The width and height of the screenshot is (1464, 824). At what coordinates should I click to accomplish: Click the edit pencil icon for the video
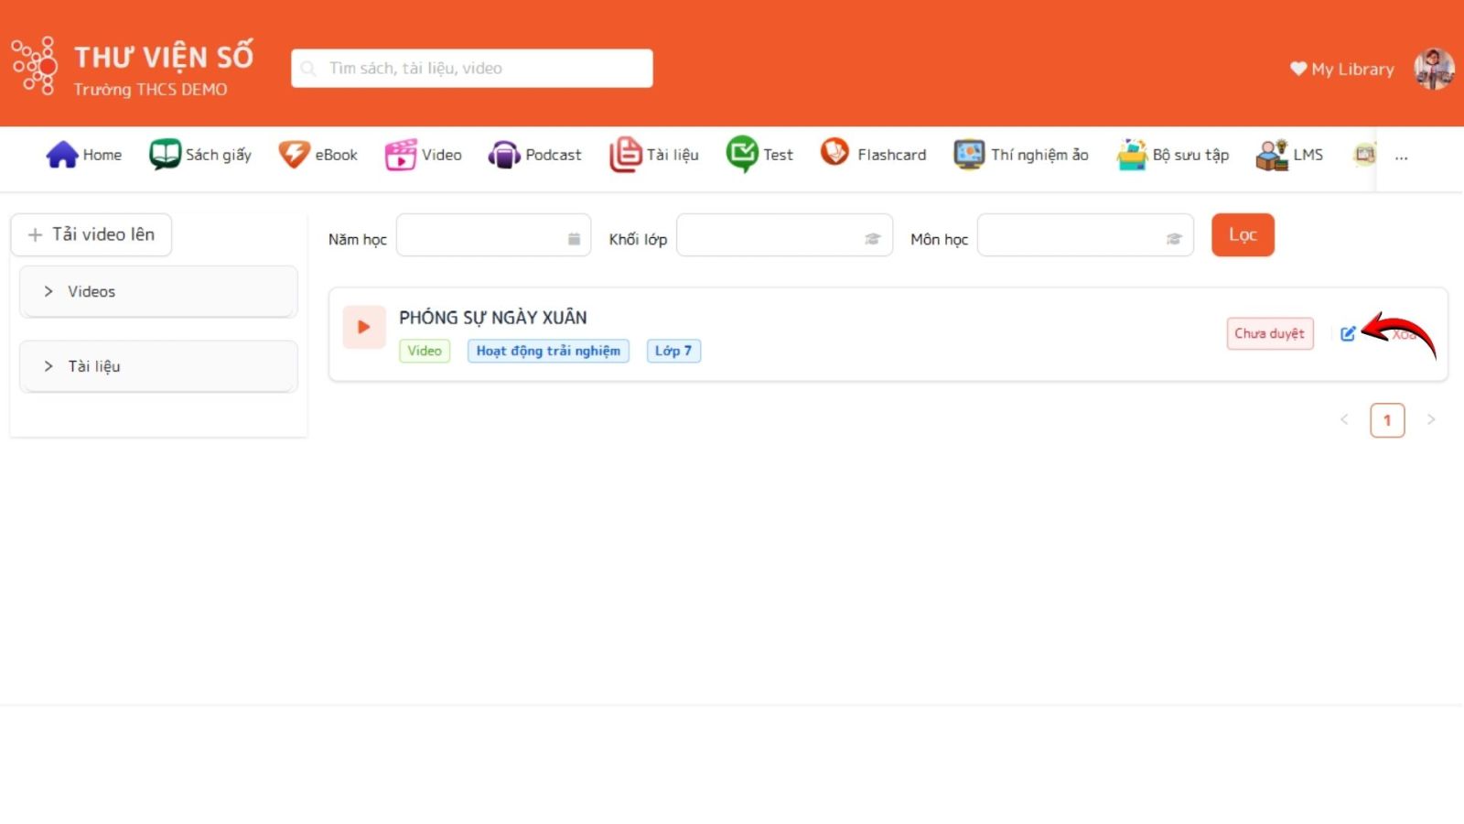(1348, 334)
